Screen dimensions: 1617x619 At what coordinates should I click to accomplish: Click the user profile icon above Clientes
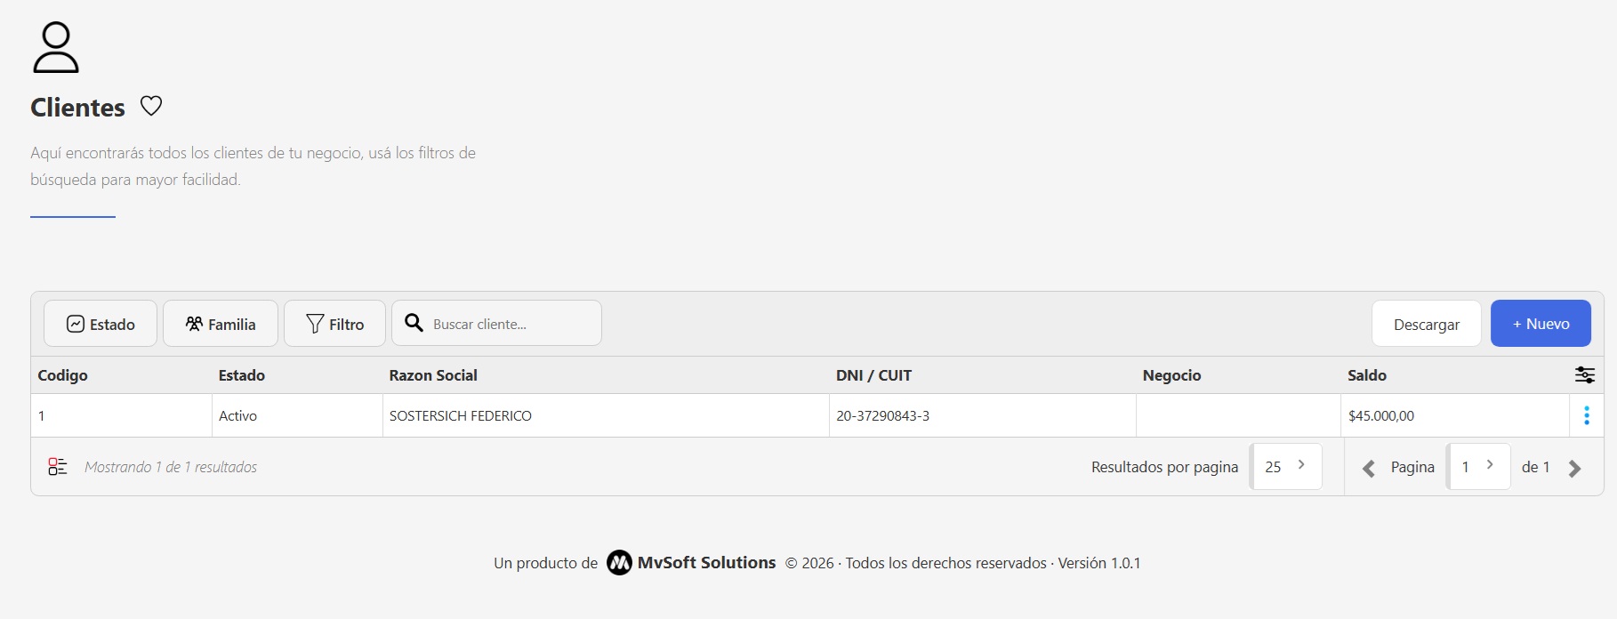pyautogui.click(x=56, y=48)
